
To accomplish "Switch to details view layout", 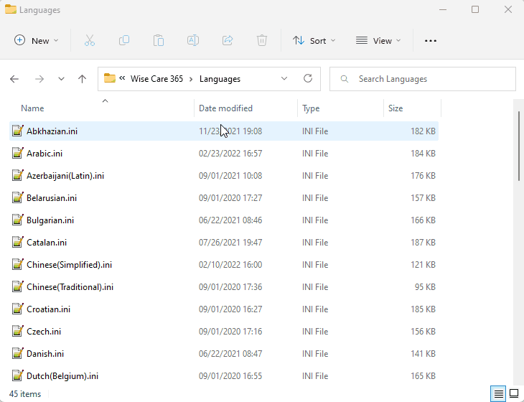I will 498,394.
